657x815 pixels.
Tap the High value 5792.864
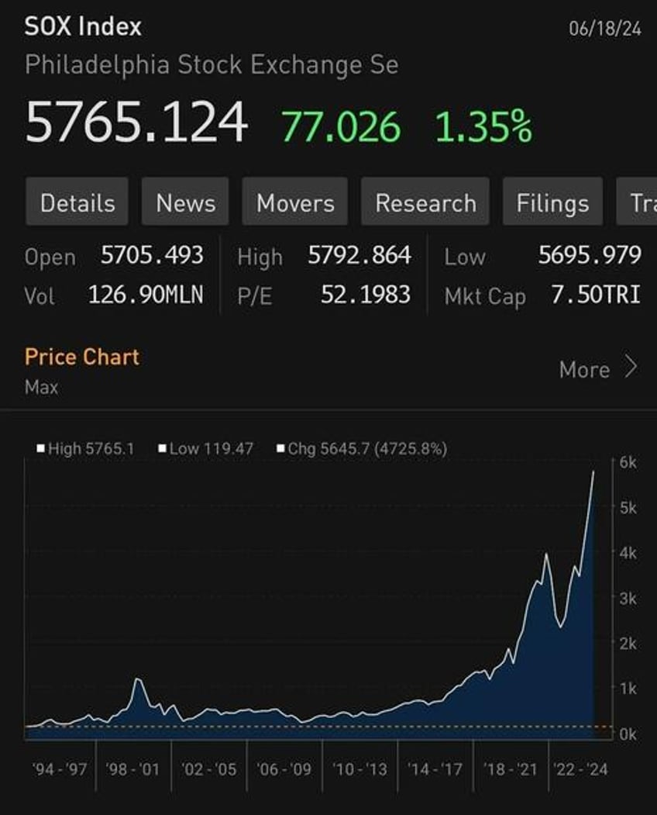[x=359, y=255]
